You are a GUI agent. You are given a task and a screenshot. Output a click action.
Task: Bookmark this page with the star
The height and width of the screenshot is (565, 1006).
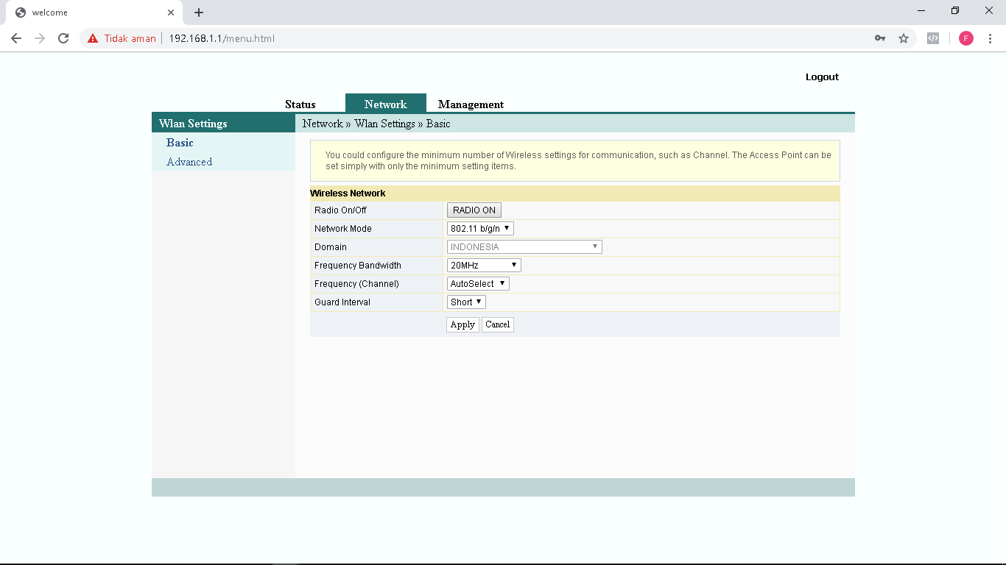coord(904,38)
